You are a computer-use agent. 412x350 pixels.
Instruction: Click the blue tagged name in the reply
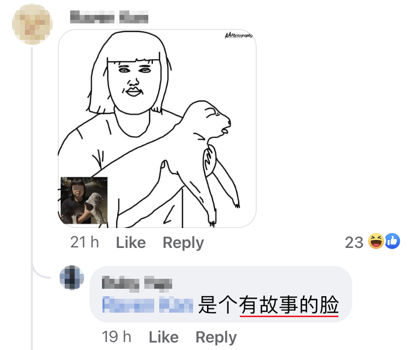click(x=148, y=305)
